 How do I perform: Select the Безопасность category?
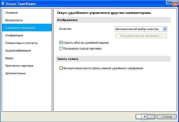point(27,20)
